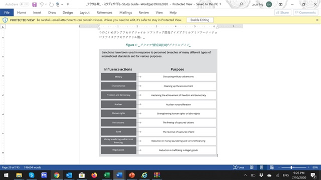Toggle the AutoSave switch
The height and width of the screenshot is (180, 321).
point(24,4)
